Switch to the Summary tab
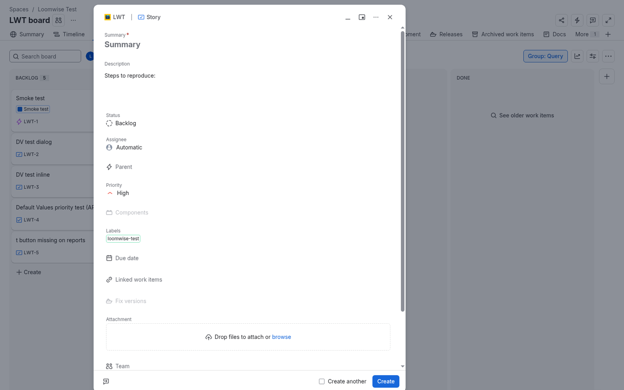 click(x=27, y=34)
